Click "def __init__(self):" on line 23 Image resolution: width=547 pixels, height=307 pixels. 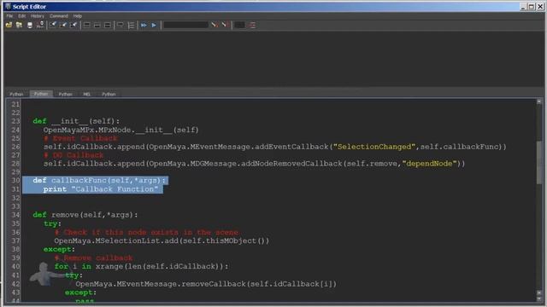(x=76, y=121)
